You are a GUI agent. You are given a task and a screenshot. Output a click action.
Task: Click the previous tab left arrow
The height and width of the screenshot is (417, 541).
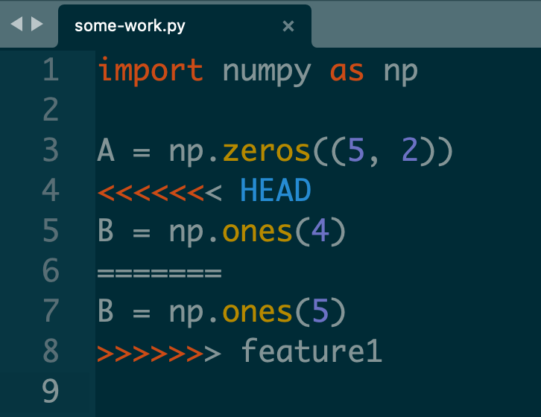[16, 24]
